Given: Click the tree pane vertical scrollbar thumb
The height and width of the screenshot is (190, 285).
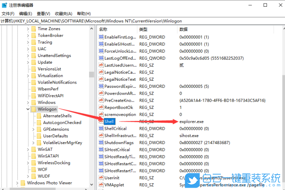Looking at the screenshot, I should coord(91,74).
